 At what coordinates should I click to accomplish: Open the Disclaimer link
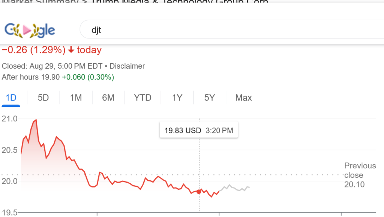coord(127,66)
